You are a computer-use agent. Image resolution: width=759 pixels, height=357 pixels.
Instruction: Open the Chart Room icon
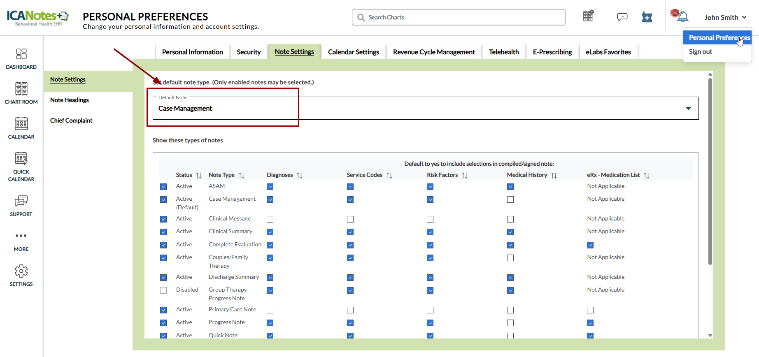[x=21, y=89]
